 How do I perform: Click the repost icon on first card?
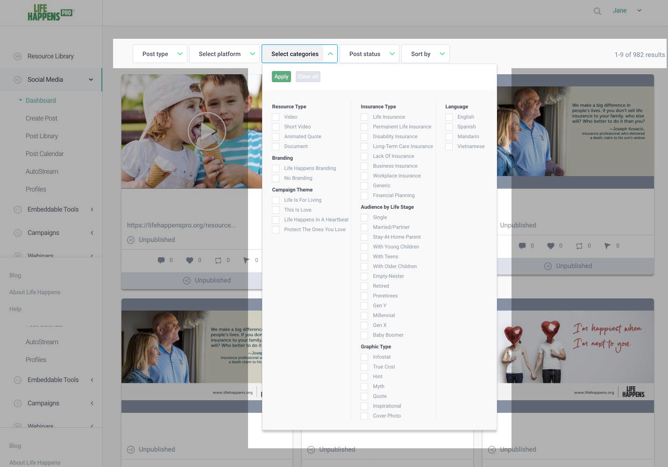(218, 260)
